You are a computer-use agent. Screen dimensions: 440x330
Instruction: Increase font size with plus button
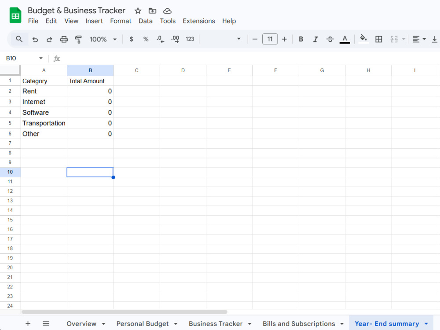pos(284,39)
